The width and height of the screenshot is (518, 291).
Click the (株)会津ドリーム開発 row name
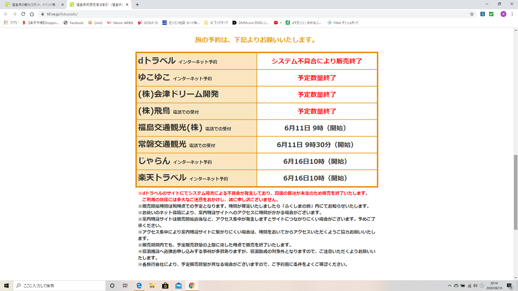(178, 94)
